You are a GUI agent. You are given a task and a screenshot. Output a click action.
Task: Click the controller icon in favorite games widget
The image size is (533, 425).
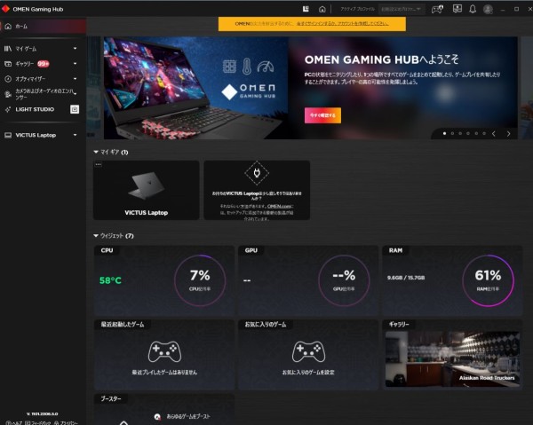308,351
